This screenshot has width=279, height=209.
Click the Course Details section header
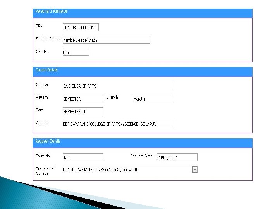(143, 72)
